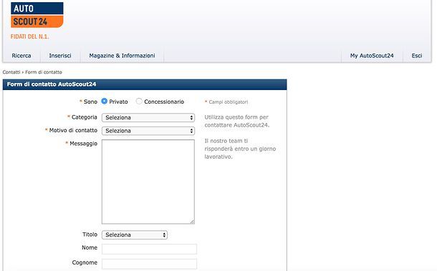Click the Titolo field label
Image resolution: width=437 pixels, height=271 pixels.
pyautogui.click(x=90, y=235)
